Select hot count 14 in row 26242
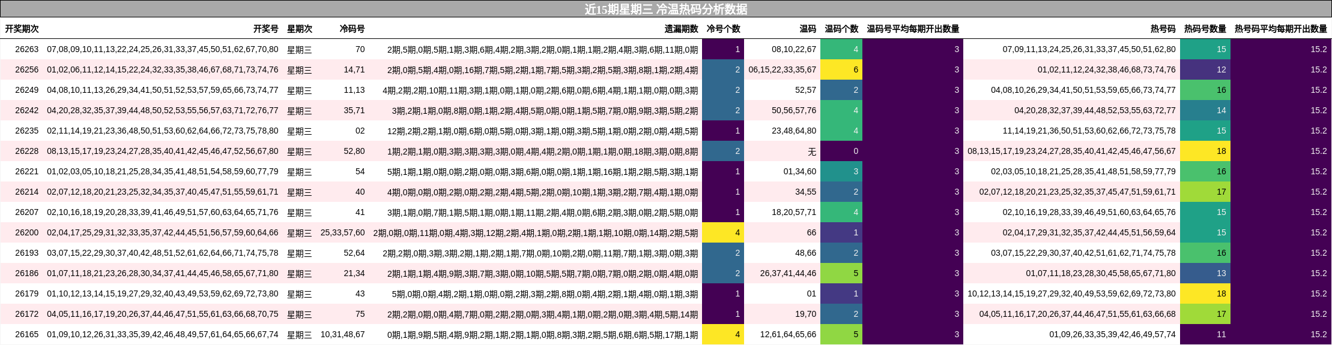The image size is (1332, 345). (x=1205, y=110)
